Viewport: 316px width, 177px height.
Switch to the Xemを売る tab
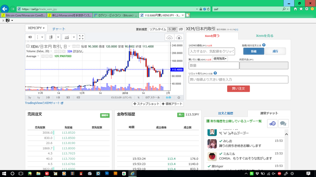point(264,36)
